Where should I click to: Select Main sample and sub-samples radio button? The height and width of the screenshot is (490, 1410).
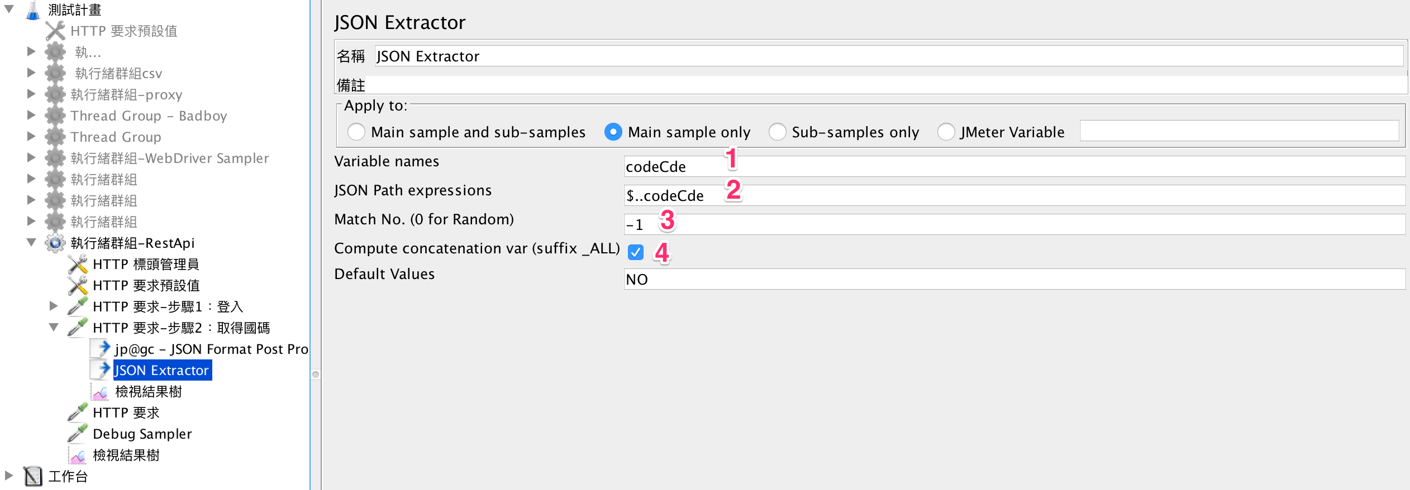(356, 132)
